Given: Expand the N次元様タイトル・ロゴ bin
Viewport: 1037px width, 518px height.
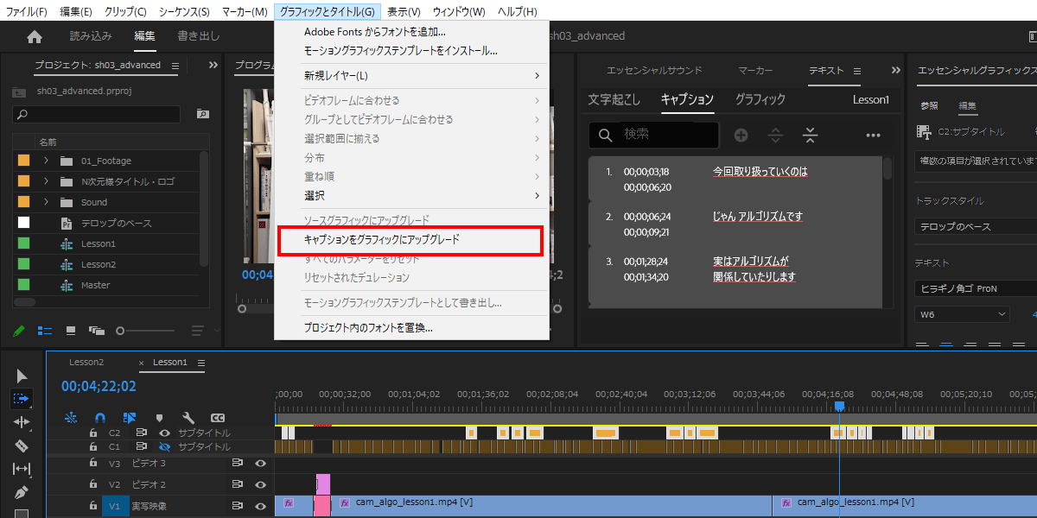Looking at the screenshot, I should [x=46, y=181].
